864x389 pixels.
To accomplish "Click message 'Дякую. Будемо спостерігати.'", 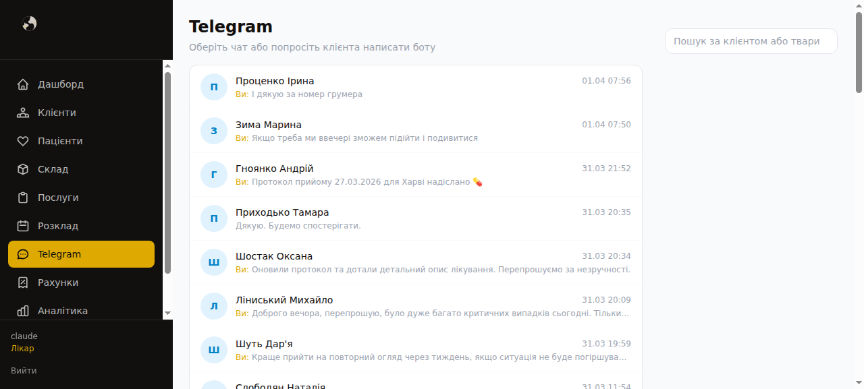I will pos(298,226).
